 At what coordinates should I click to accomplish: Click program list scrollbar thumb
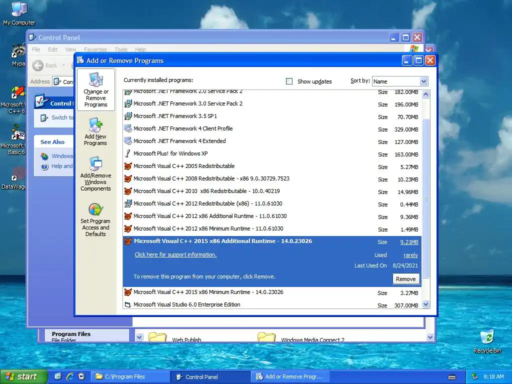pos(426,199)
